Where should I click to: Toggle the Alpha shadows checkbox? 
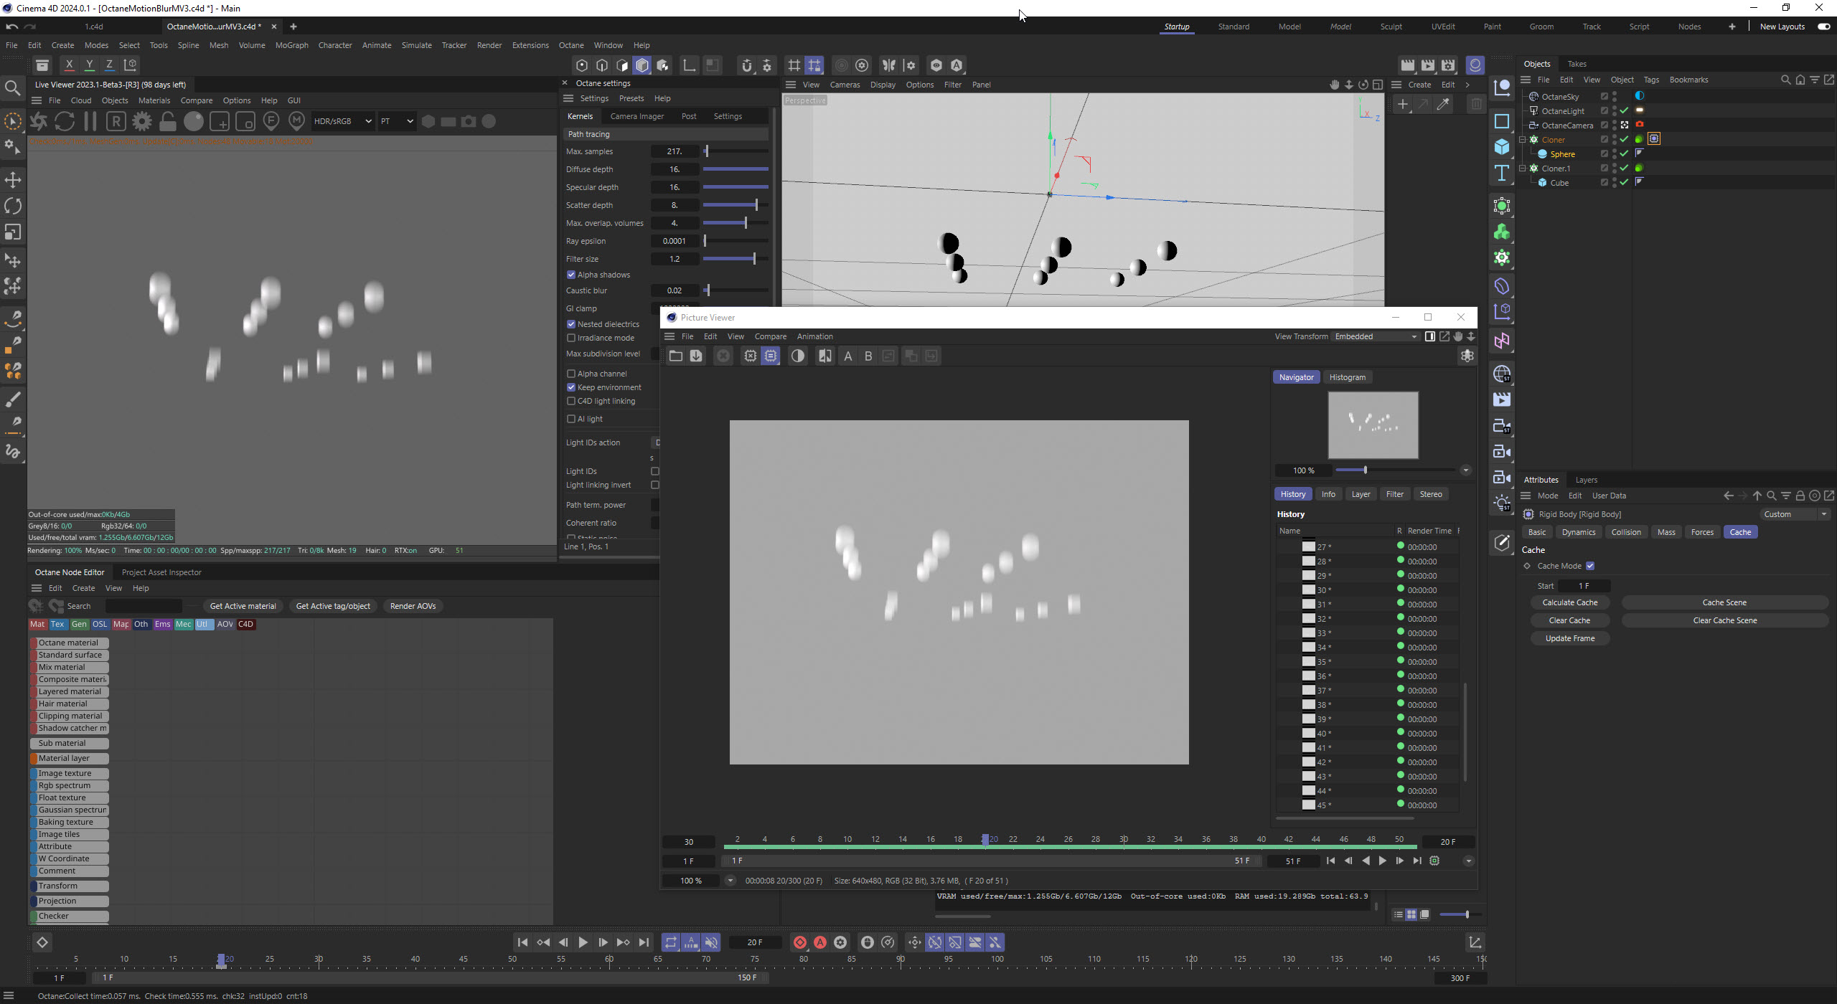pos(571,275)
